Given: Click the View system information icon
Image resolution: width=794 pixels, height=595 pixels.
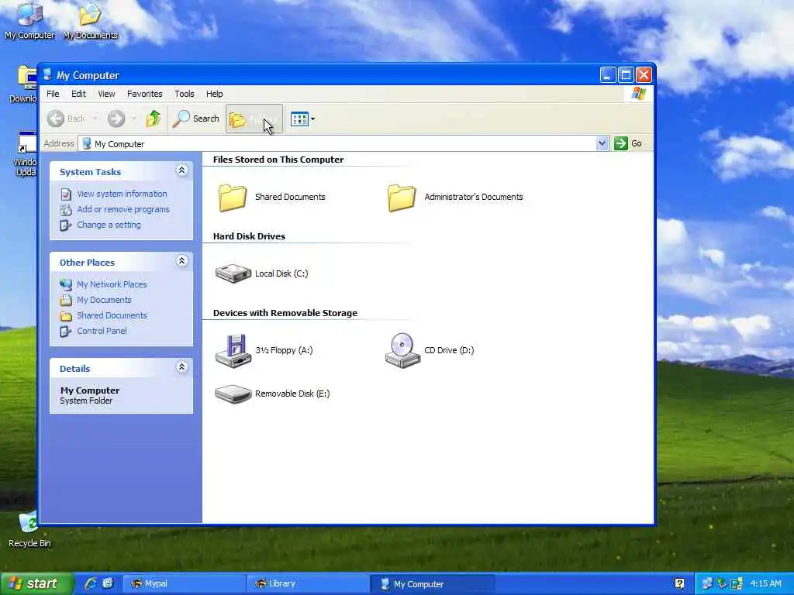Looking at the screenshot, I should 66,194.
